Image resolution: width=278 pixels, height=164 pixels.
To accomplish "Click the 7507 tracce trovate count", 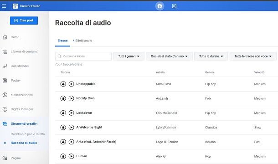I will [x=68, y=64].
